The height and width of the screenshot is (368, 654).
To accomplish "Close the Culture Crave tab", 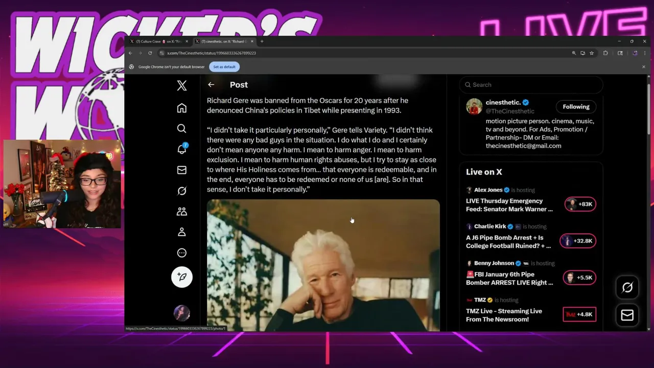I will 186,41.
